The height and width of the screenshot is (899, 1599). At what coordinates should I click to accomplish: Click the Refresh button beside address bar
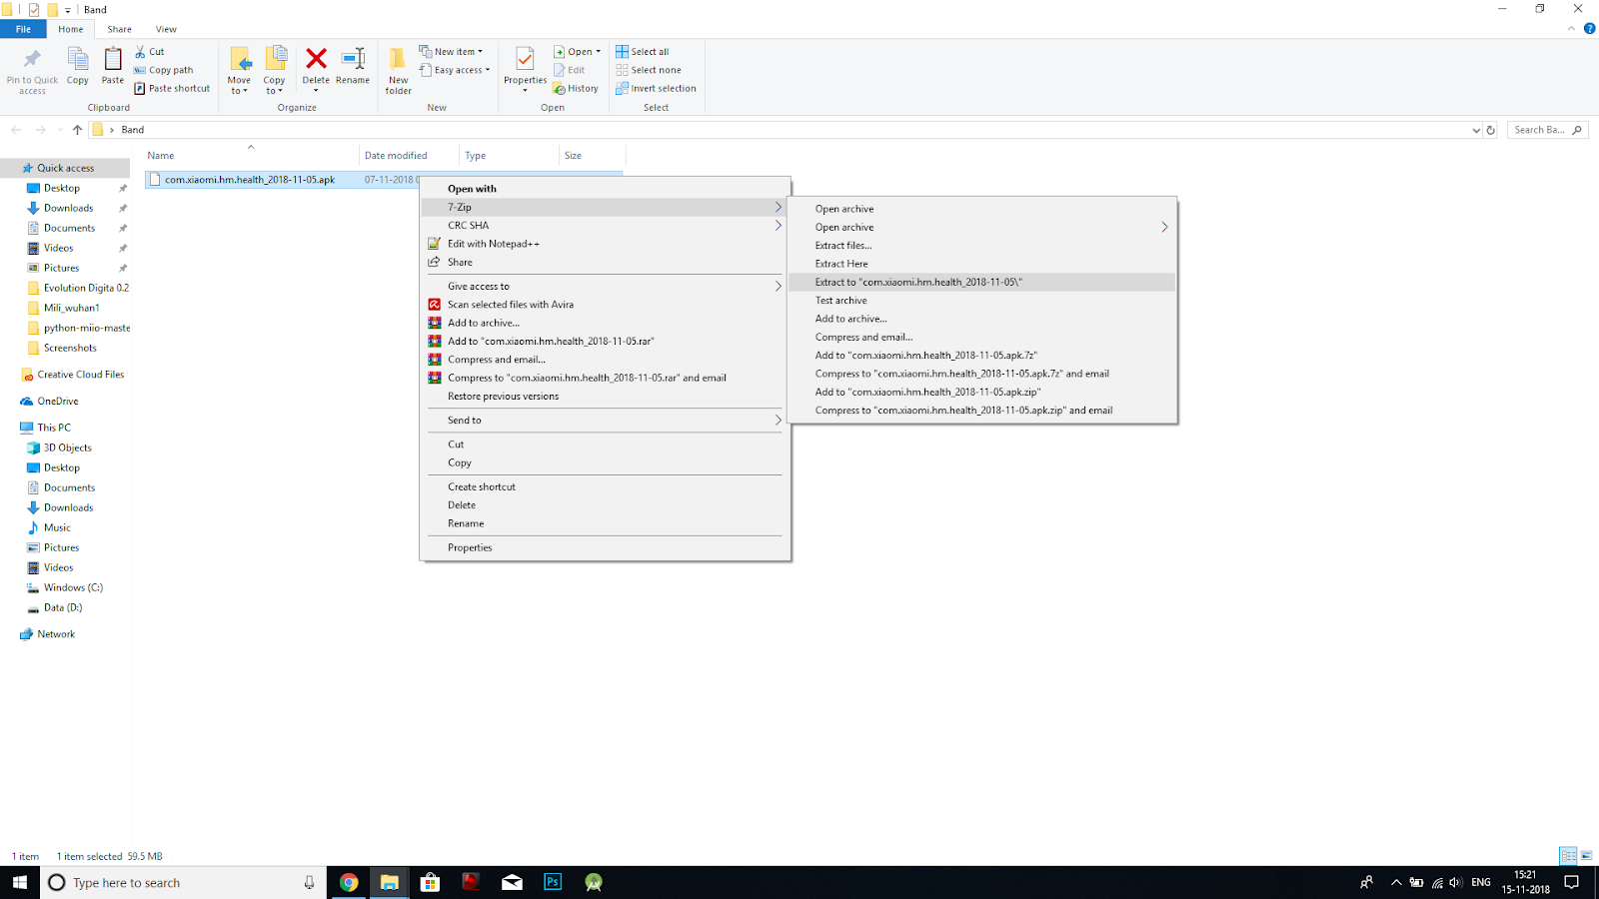point(1491,130)
